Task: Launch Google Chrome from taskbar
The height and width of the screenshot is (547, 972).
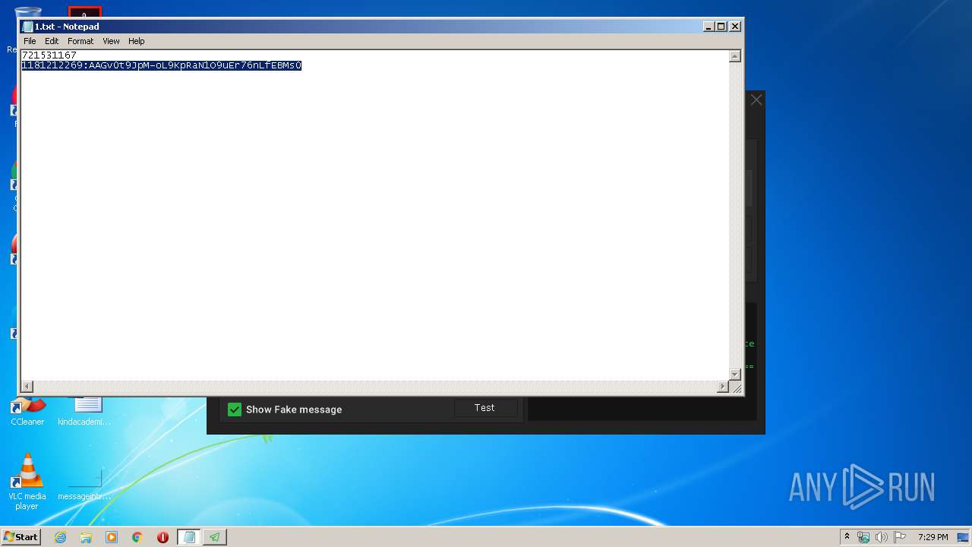Action: [137, 537]
